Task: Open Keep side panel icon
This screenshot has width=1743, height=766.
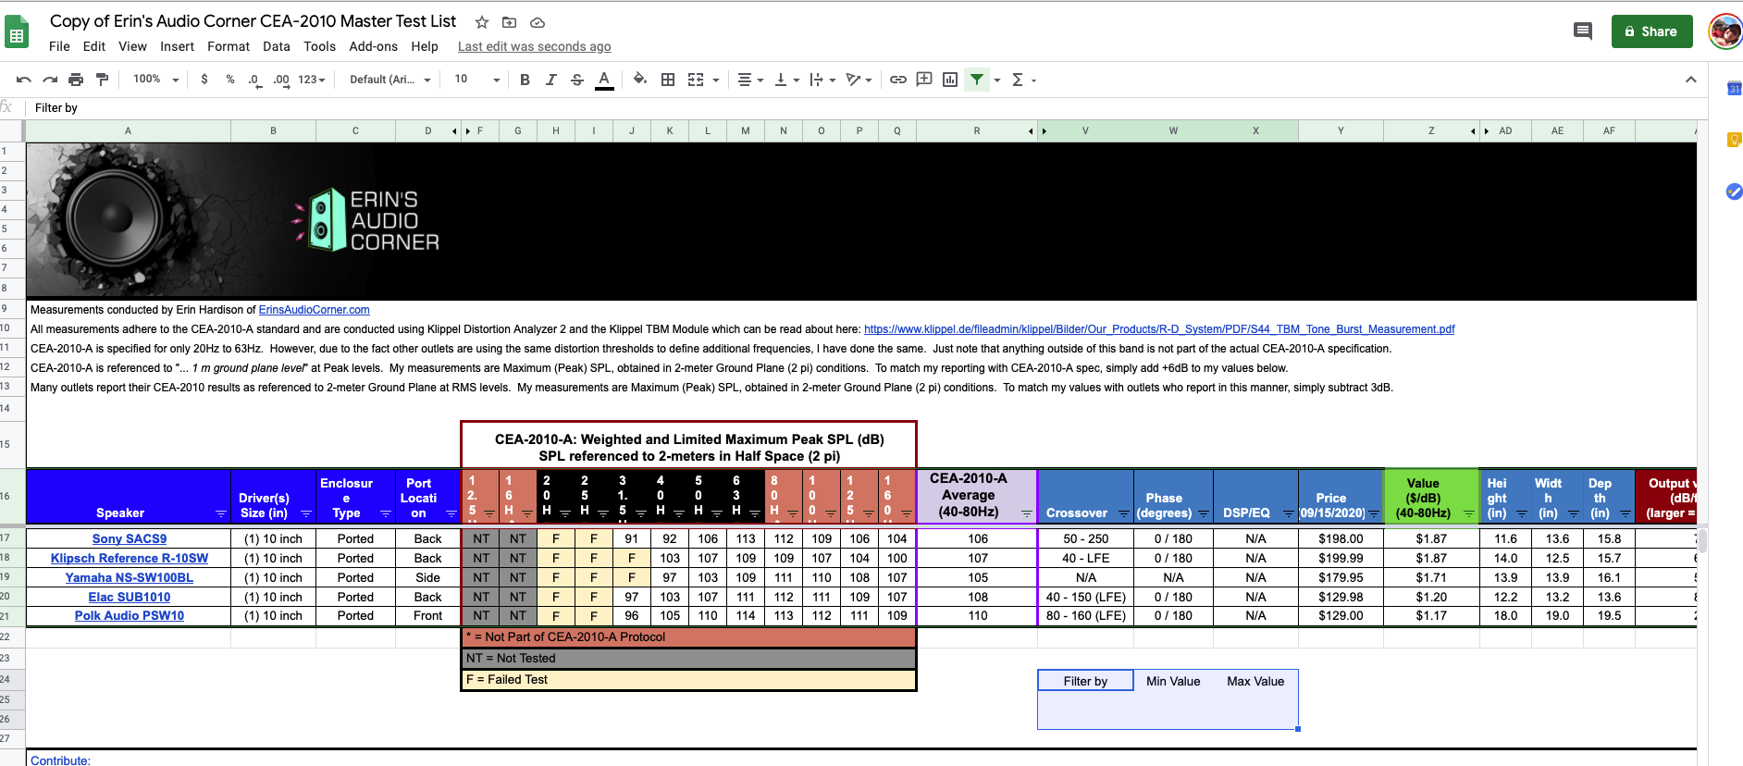Action: click(x=1734, y=140)
